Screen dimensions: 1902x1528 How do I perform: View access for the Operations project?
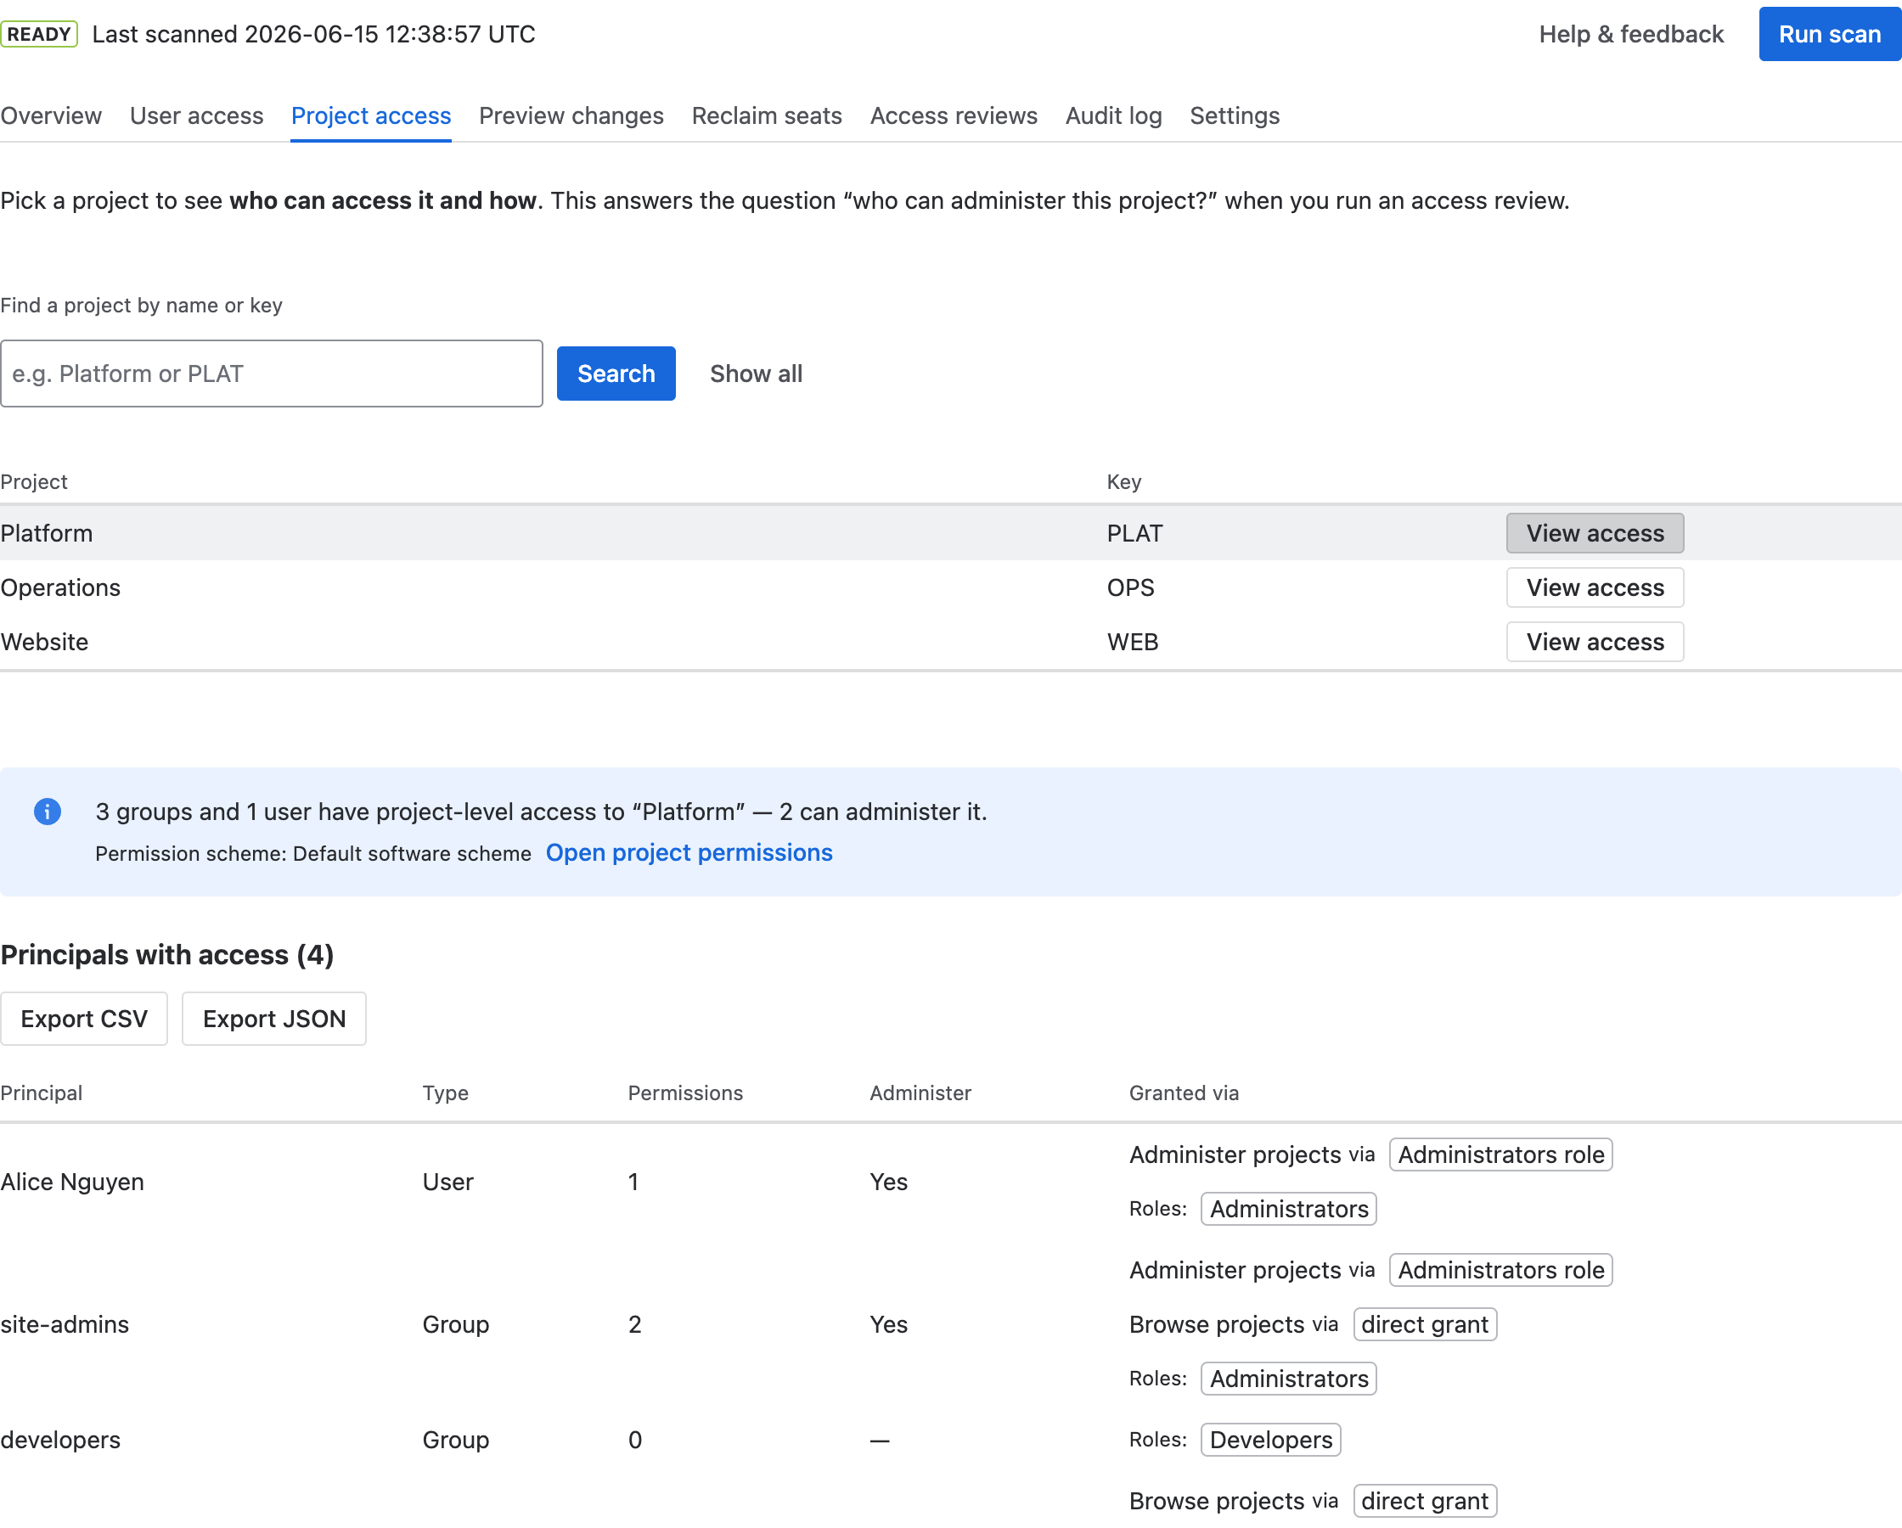(1595, 587)
